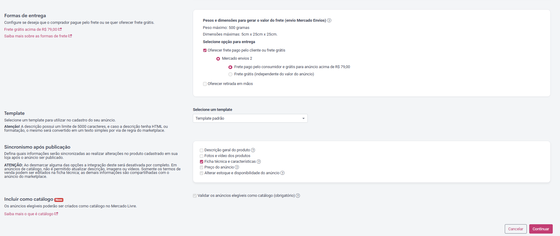This screenshot has width=560, height=236.
Task: Open the Template padrão dropdown
Action: point(250,118)
